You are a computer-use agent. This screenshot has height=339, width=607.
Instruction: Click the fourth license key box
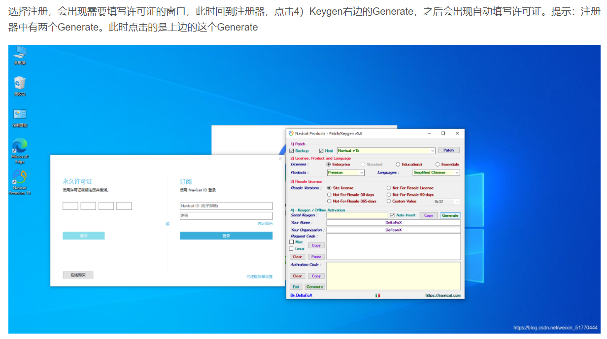pos(124,206)
